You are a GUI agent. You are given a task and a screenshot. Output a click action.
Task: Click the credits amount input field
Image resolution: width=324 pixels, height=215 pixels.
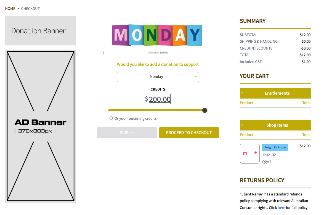click(x=160, y=99)
